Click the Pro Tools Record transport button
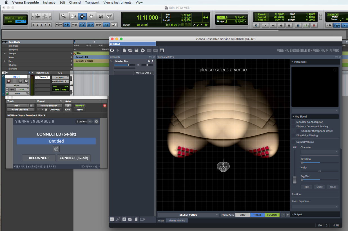 [314, 25]
